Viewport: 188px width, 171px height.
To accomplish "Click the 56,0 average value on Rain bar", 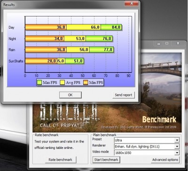I will 84,50.
